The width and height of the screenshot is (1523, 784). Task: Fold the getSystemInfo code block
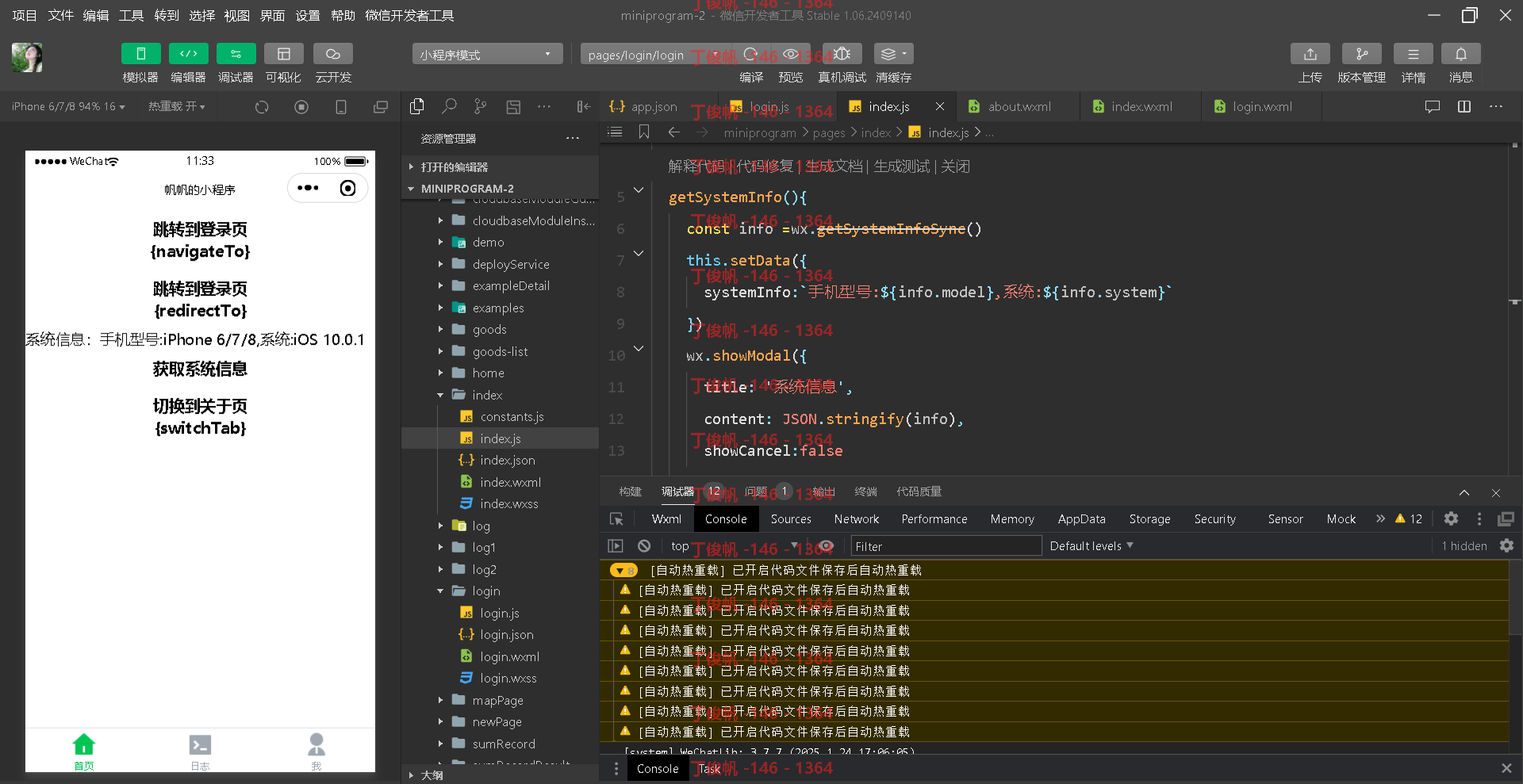coord(639,190)
